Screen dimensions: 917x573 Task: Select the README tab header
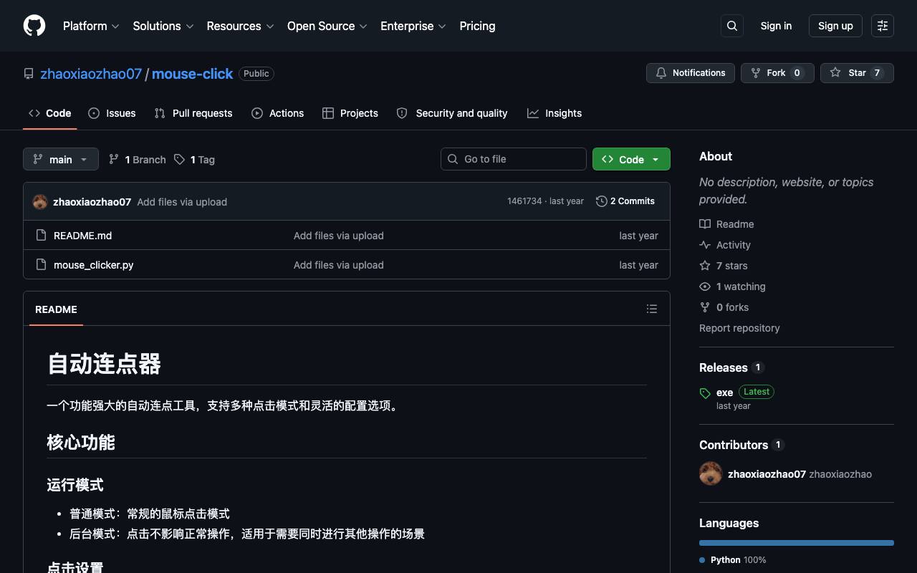pos(56,309)
